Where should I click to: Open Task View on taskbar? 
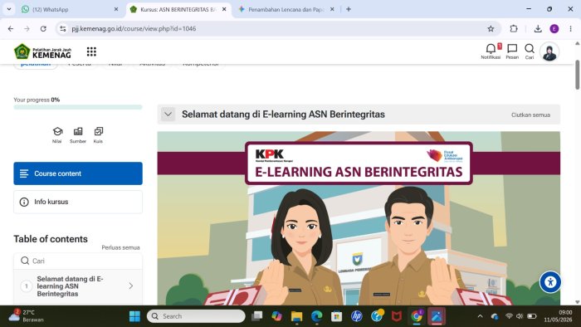[256, 316]
